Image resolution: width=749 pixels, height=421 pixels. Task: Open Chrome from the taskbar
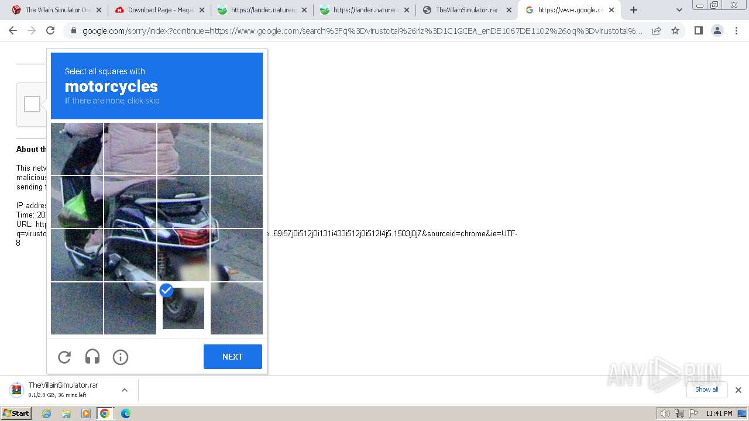105,413
